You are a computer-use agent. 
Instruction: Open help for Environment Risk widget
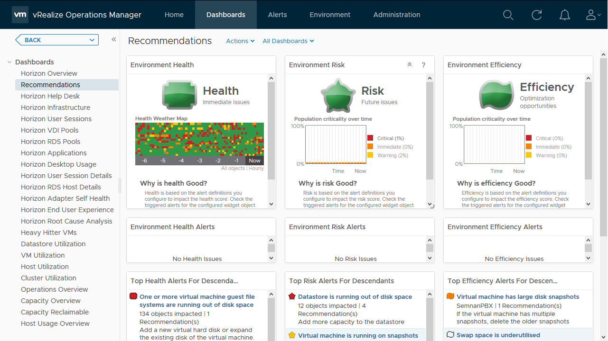[x=424, y=65]
